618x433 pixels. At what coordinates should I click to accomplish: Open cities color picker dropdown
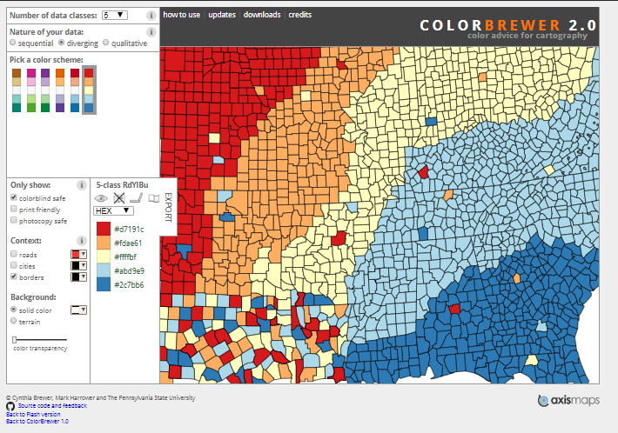pos(79,266)
